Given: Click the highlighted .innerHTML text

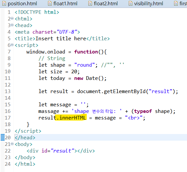Looking at the screenshot, I should (71, 118).
